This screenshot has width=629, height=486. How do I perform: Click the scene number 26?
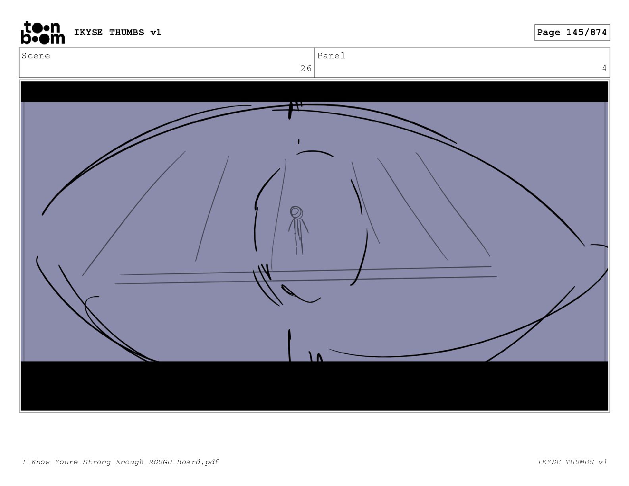coord(306,68)
